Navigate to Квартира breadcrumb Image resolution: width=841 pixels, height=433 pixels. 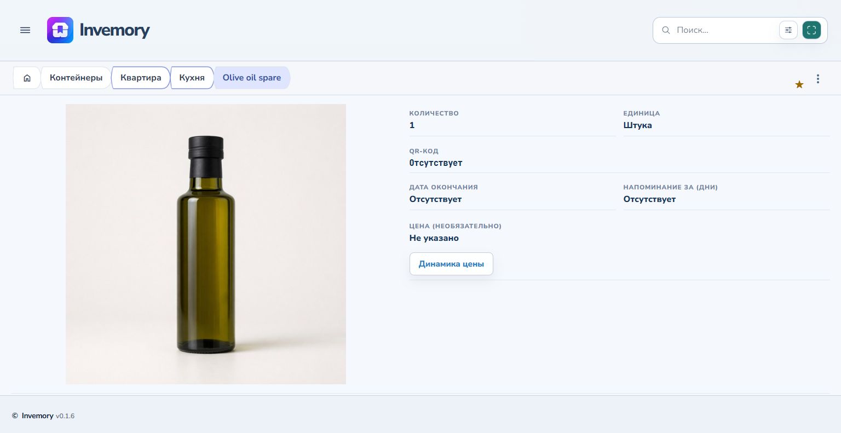[x=141, y=78]
